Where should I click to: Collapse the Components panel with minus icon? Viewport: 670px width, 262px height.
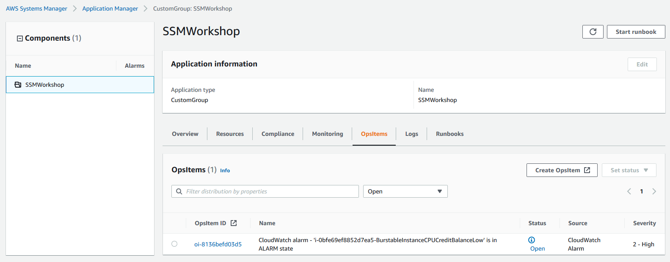click(19, 39)
